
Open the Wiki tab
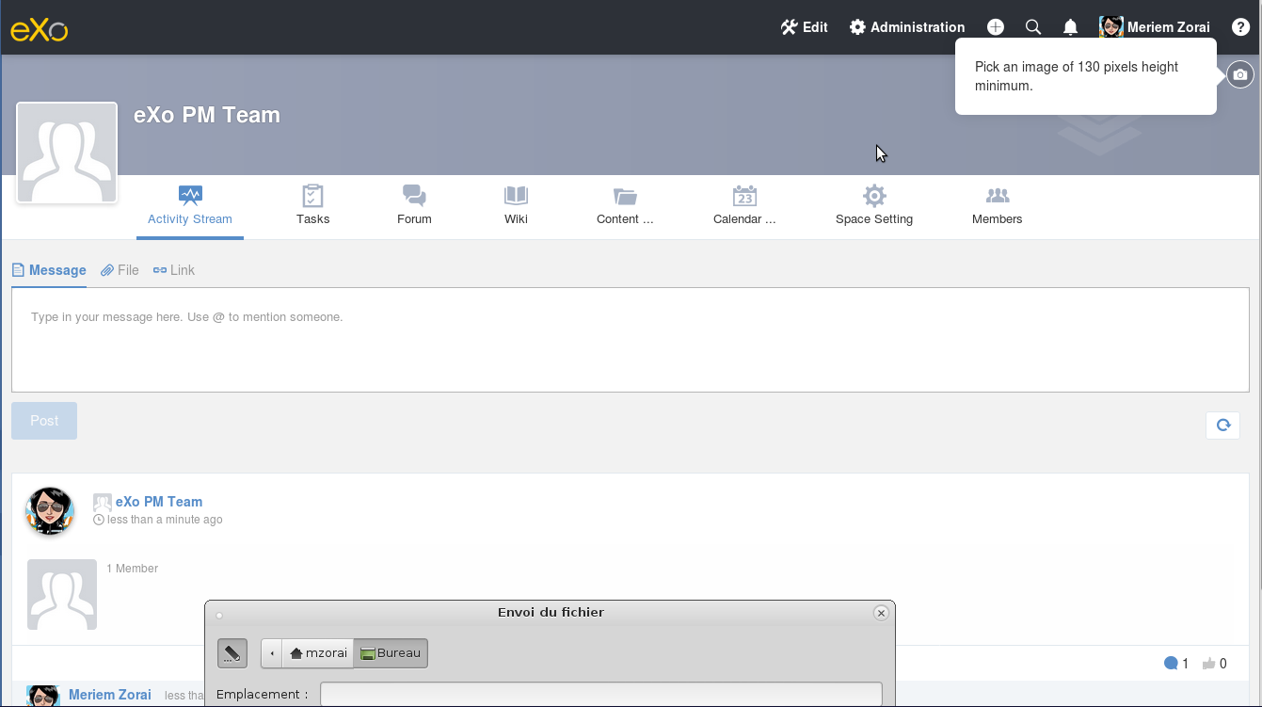pos(516,206)
